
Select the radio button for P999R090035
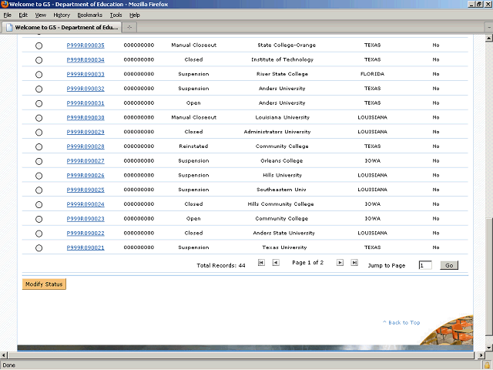[39, 45]
